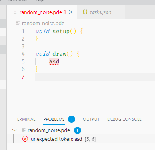Image resolution: width=155 pixels, height=150 pixels.
Task: Collapse the random_noise.pde problems group
Action: tap(14, 130)
